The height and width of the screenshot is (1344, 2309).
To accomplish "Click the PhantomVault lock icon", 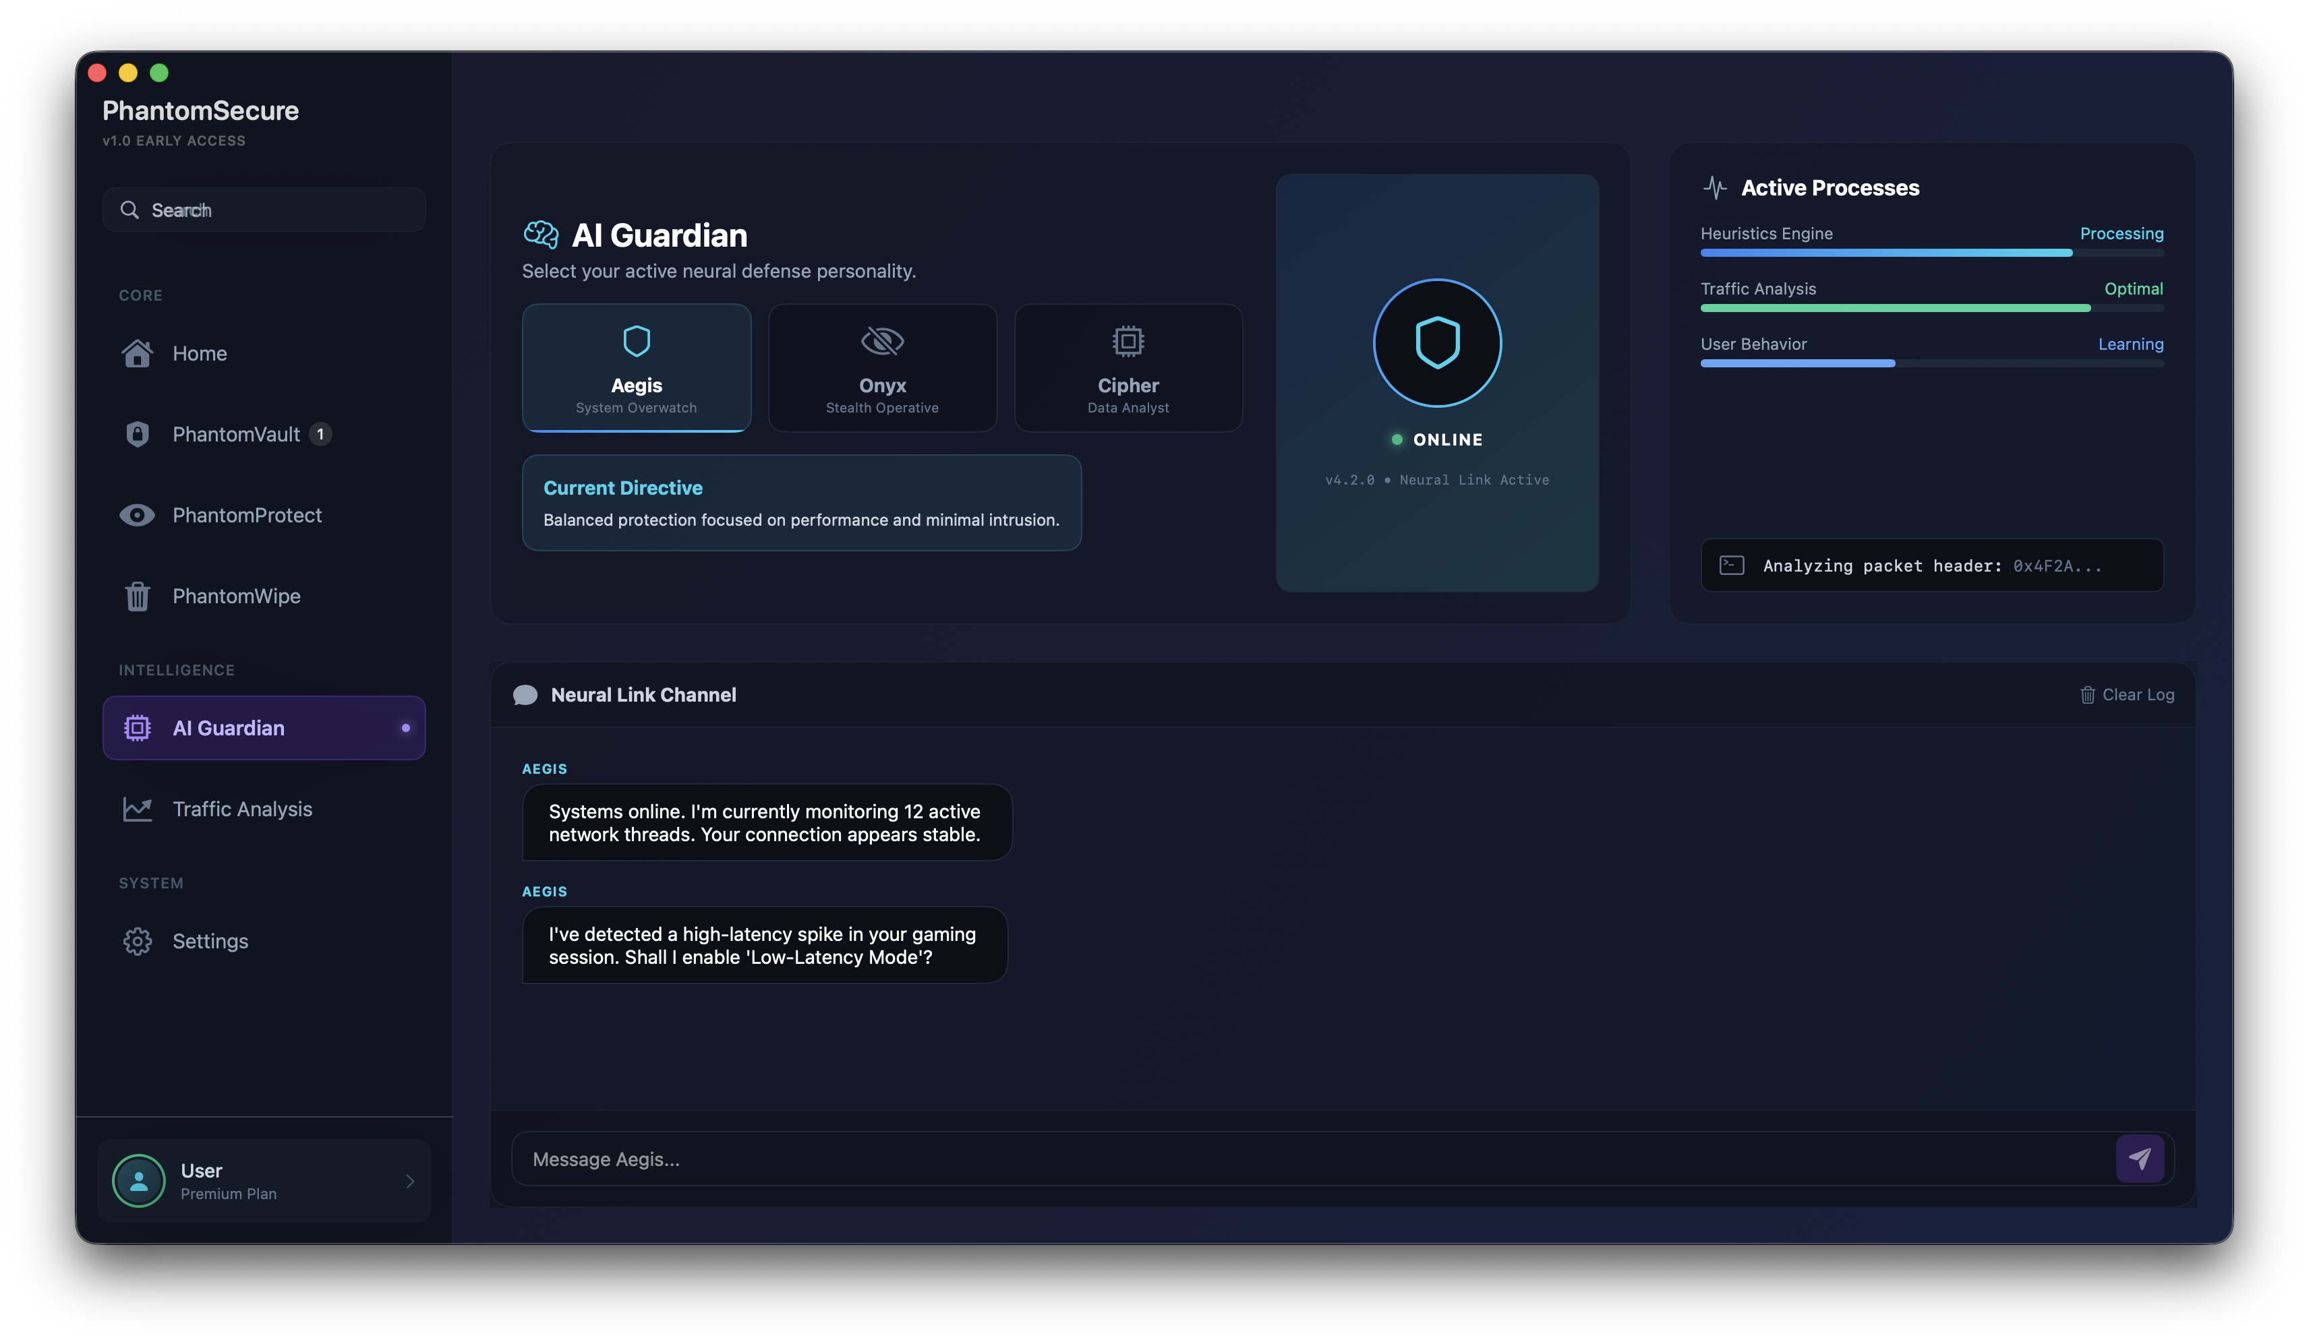I will point(138,434).
